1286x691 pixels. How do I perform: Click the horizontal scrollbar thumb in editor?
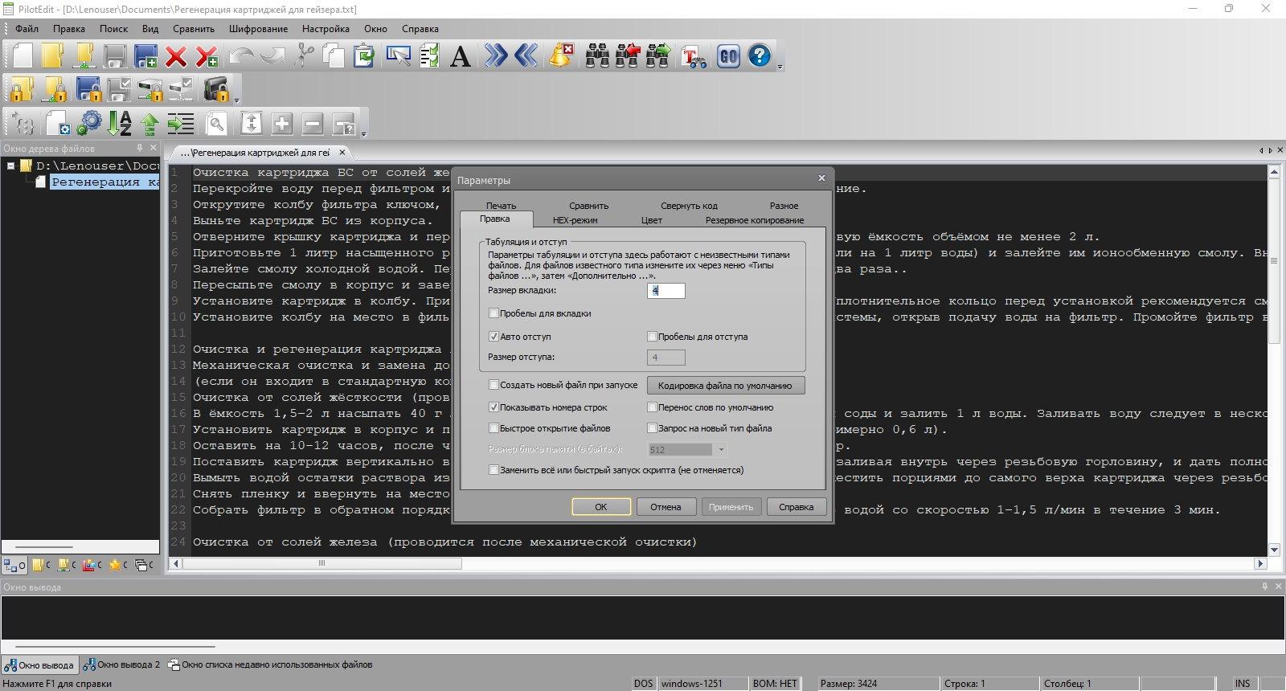(x=322, y=564)
